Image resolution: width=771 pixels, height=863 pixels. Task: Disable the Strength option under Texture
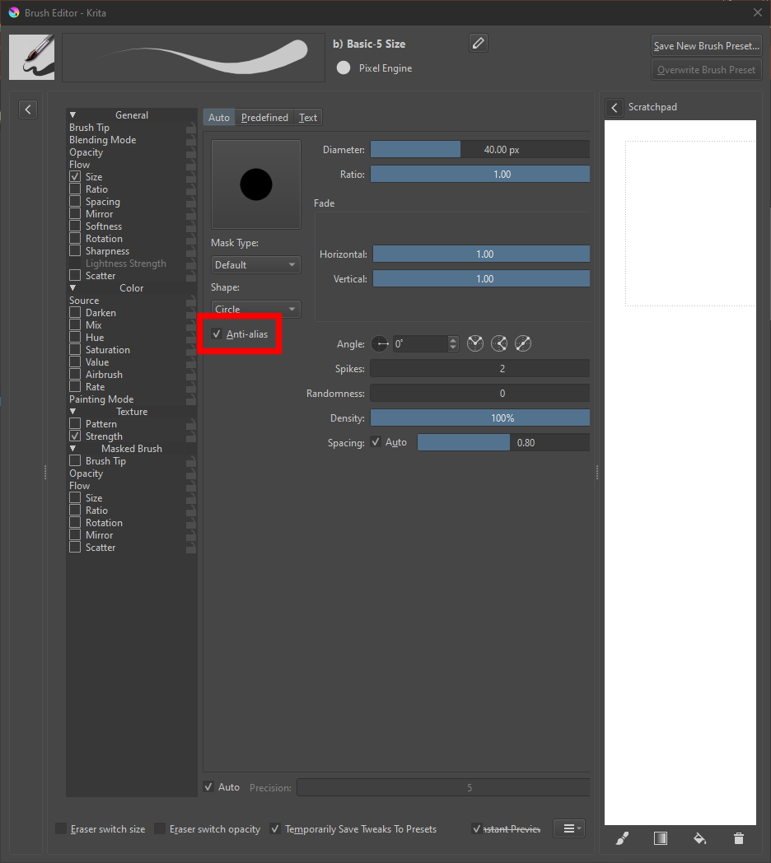(x=73, y=436)
